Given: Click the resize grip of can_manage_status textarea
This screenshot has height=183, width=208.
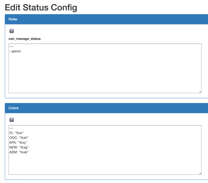Looking at the screenshot, I should [x=200, y=92].
